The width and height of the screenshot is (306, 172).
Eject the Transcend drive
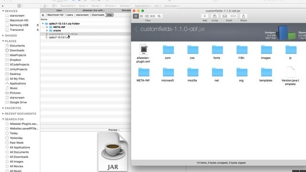[38, 30]
